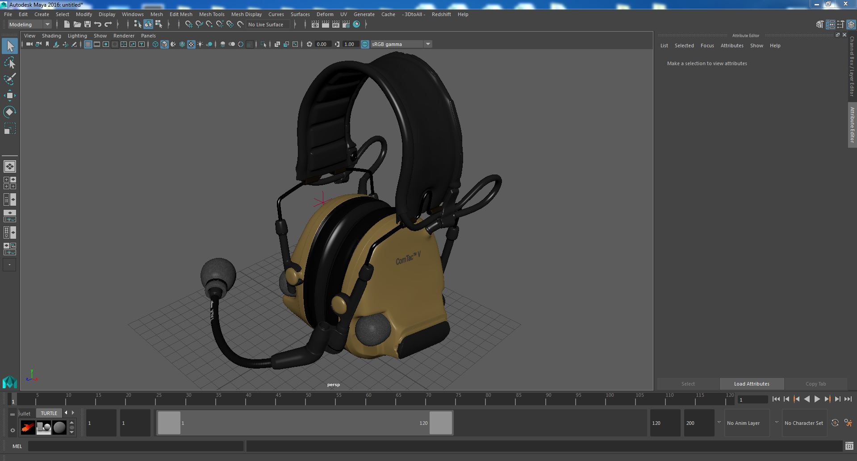Open the Redshift menu
857x461 pixels.
click(441, 14)
